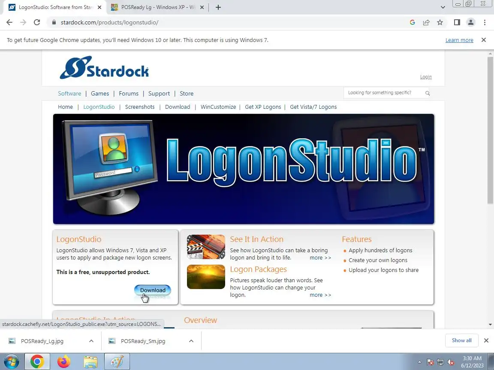Click the Action Center flag tray icon

430,362
